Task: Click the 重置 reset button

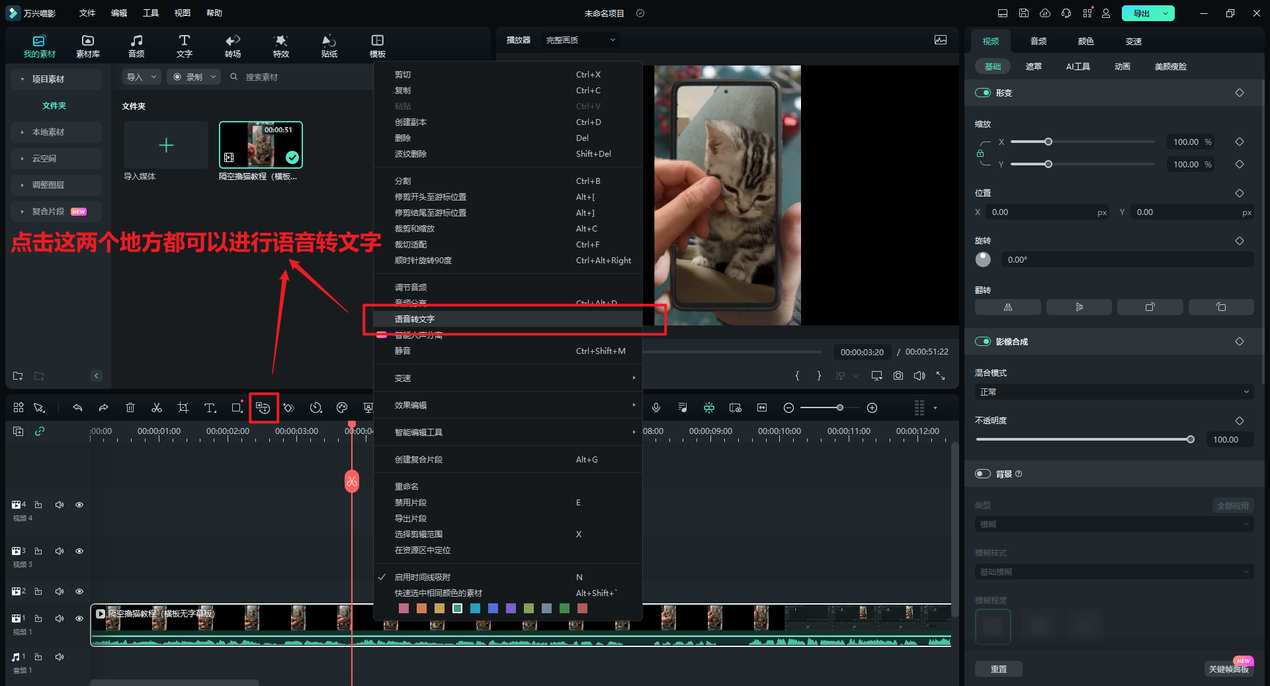Action: [x=999, y=668]
